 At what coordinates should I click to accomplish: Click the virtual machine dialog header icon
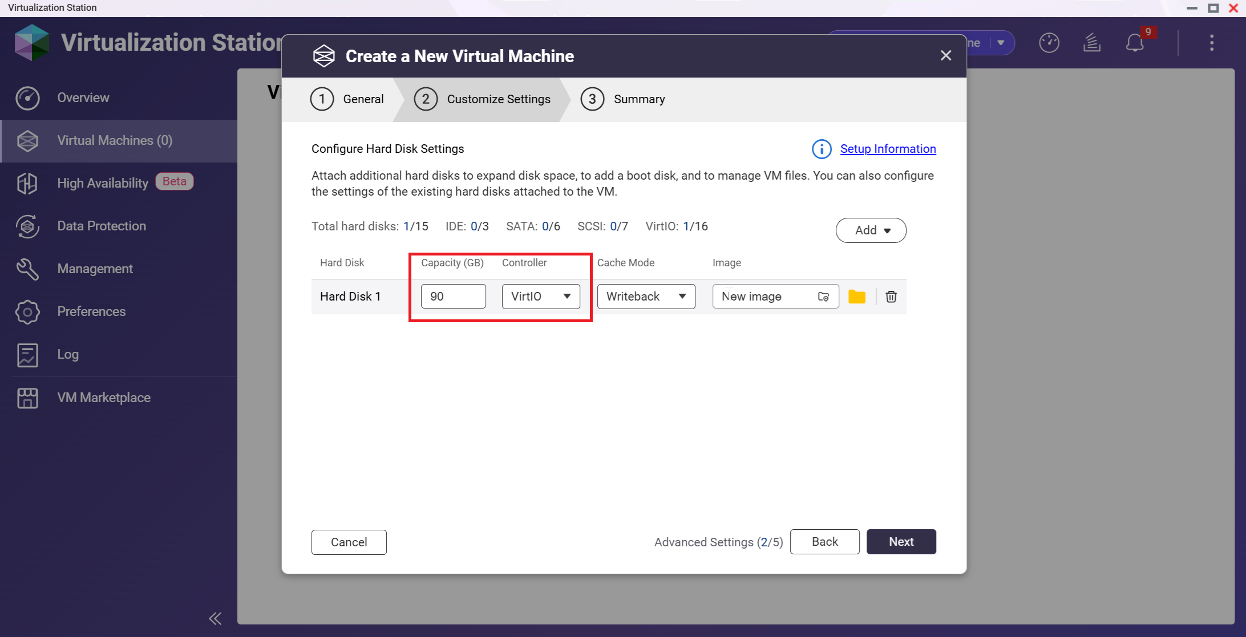323,56
